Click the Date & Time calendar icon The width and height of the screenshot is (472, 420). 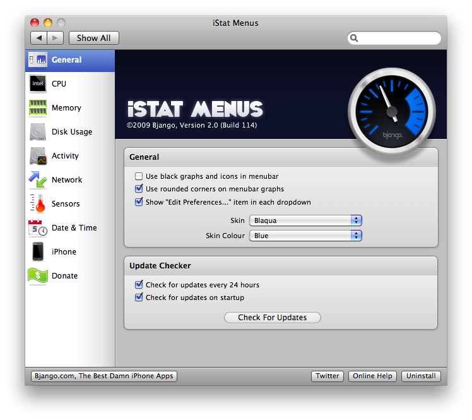[x=38, y=228]
